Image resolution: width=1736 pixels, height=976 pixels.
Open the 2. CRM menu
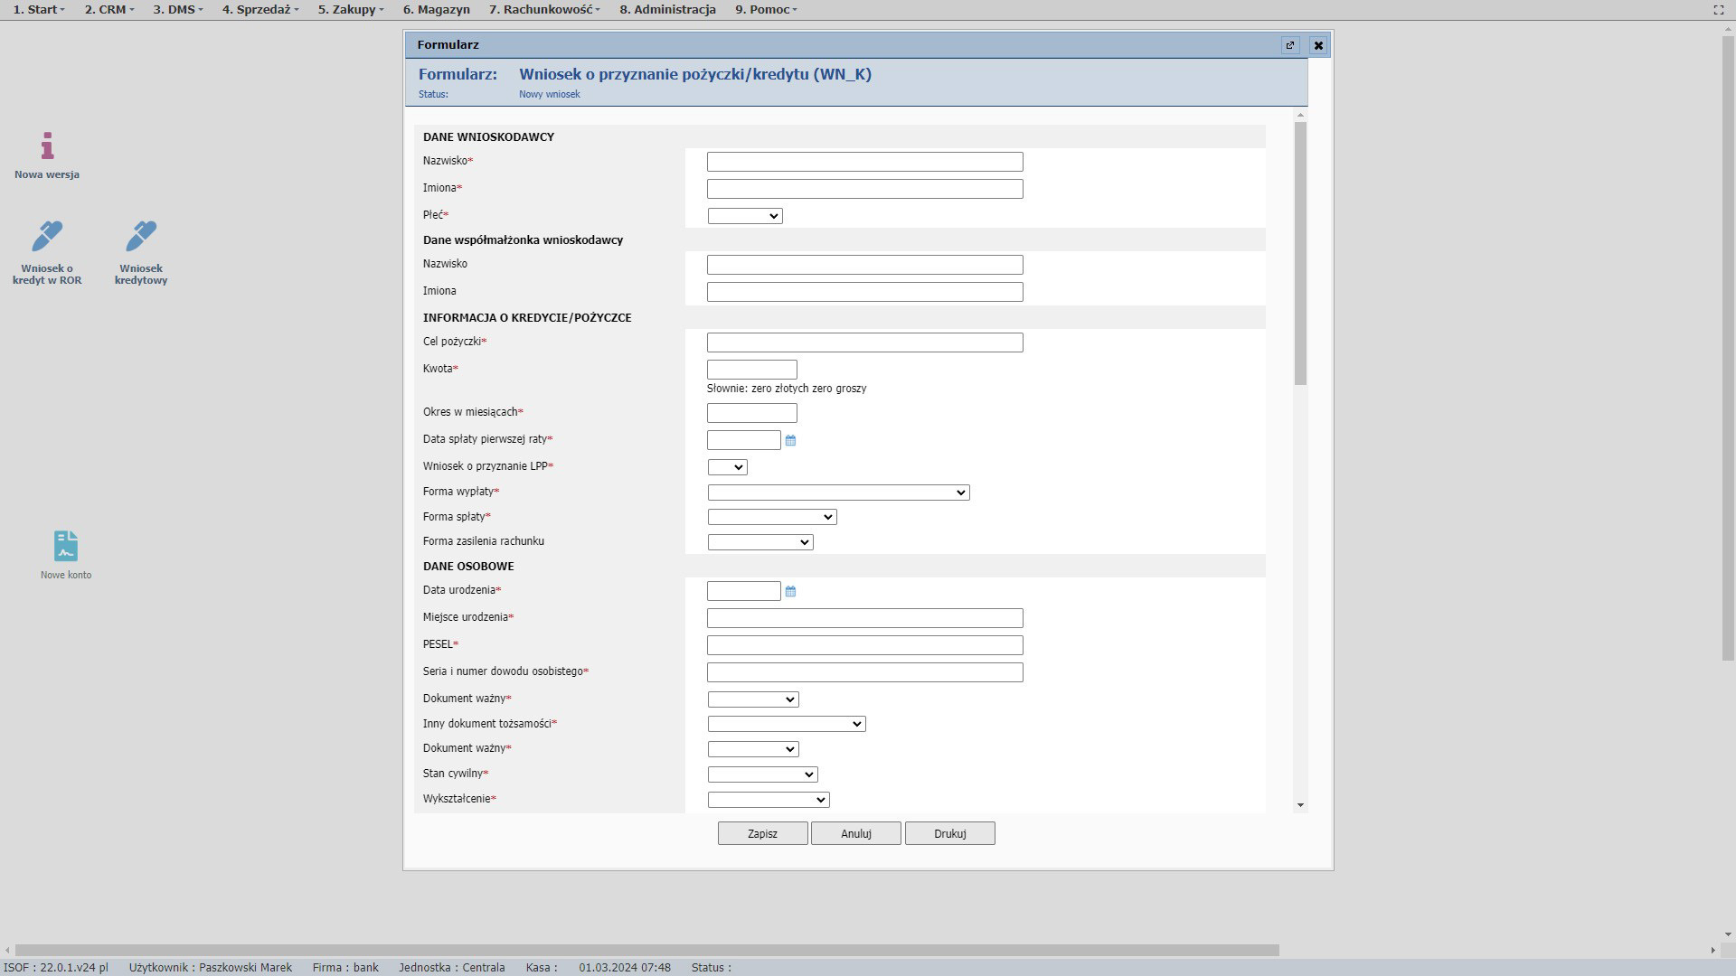[x=108, y=9]
